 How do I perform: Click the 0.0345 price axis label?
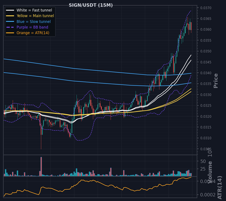206,62
